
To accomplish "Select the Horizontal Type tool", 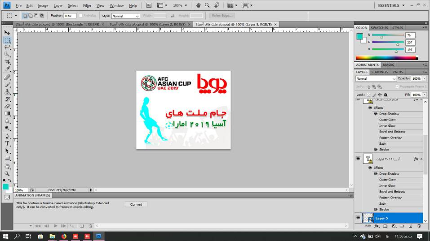I will (x=7, y=143).
